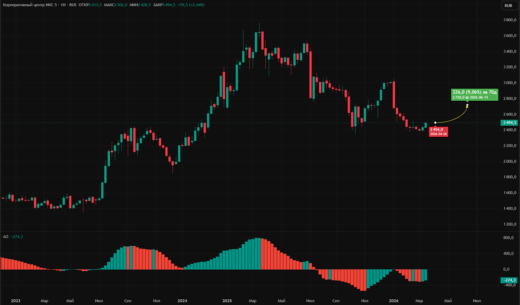Select the AO indicator label
Image resolution: width=520 pixels, height=305 pixels.
pos(6,237)
